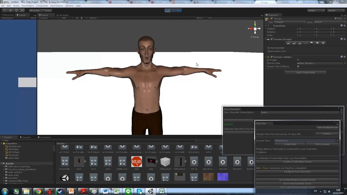
Task: Open the Layer dropdown showing Default
Action: pos(329,22)
